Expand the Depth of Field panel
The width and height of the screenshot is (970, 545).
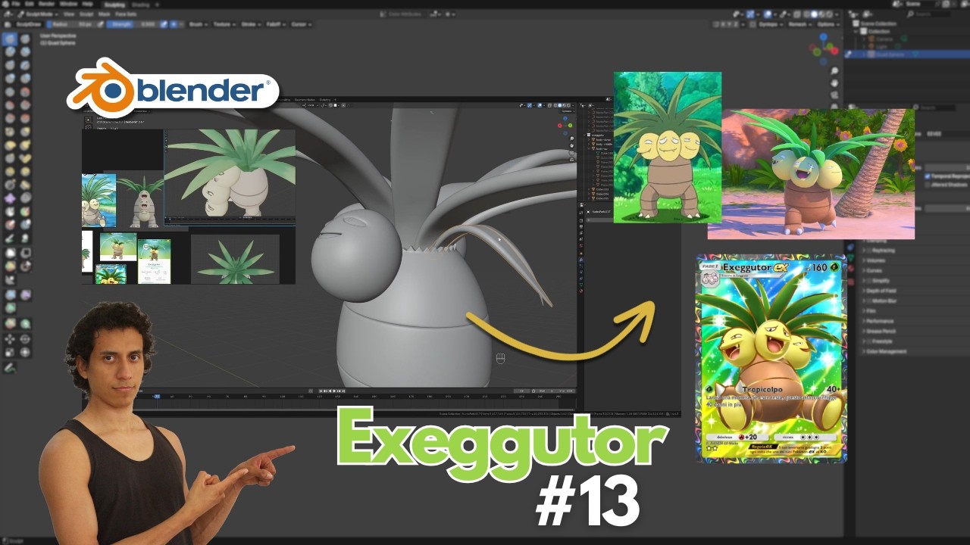coord(881,291)
